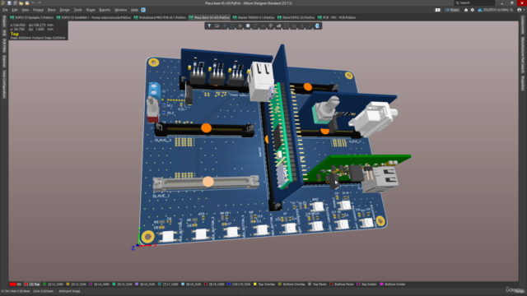Open the Project menu
Image resolution: width=527 pixels, height=296 pixels.
pos(38,10)
